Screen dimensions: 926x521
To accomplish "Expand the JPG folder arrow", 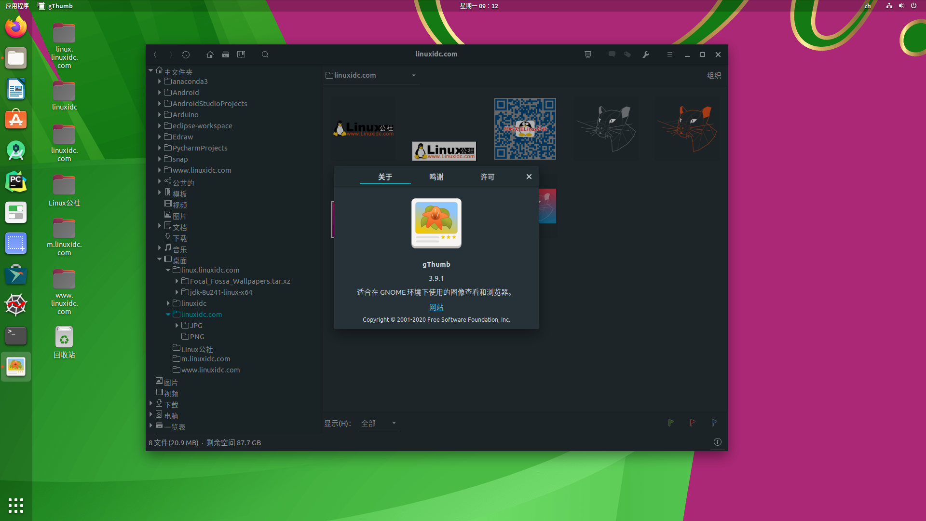I will pos(177,325).
